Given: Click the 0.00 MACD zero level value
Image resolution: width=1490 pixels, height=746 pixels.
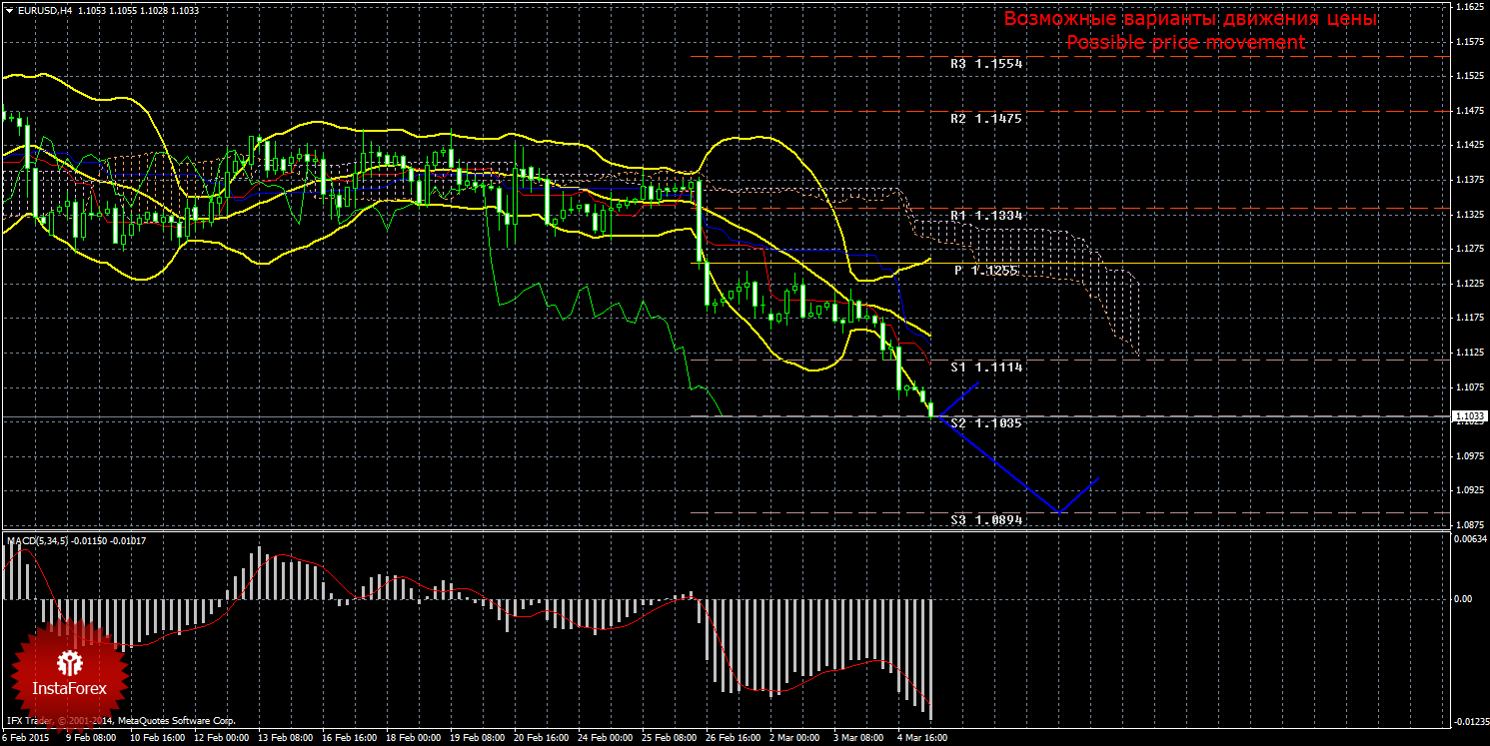Looking at the screenshot, I should click(x=1463, y=599).
